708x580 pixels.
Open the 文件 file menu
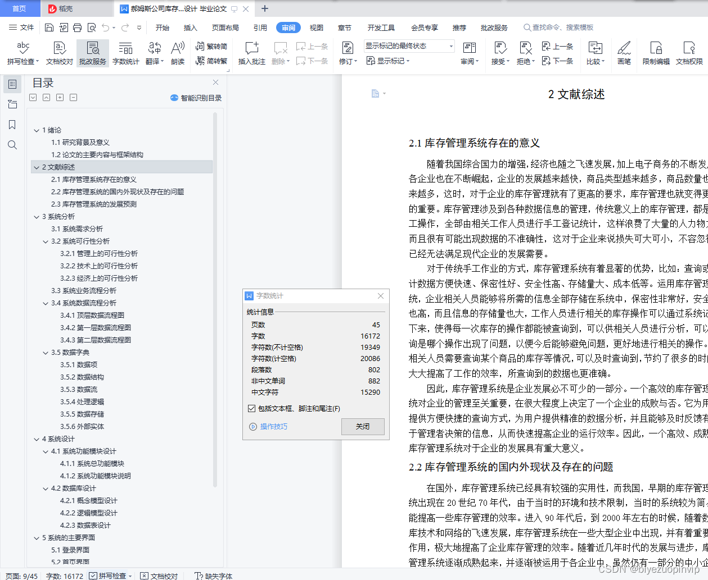point(21,28)
